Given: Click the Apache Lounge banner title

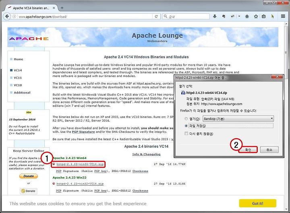Looking at the screenshot, I should pos(157,35).
